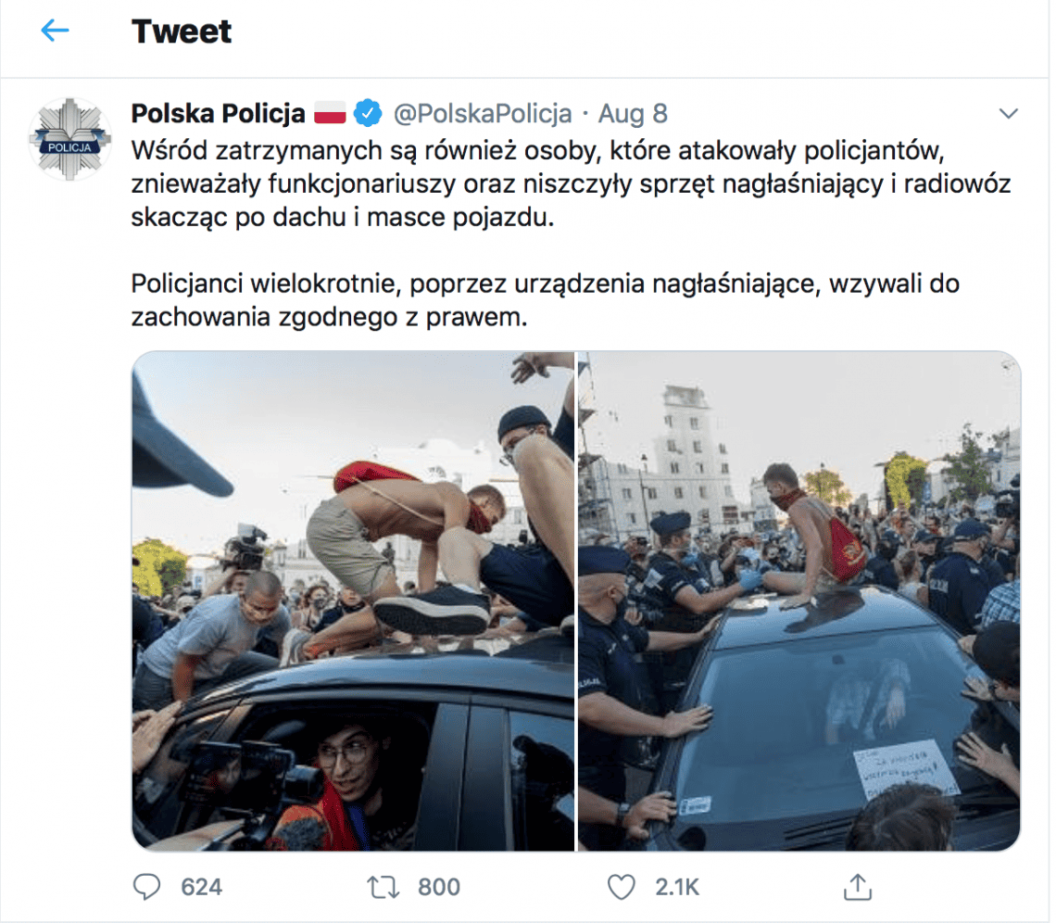Go back using the blue arrow
The image size is (1056, 923).
[55, 31]
